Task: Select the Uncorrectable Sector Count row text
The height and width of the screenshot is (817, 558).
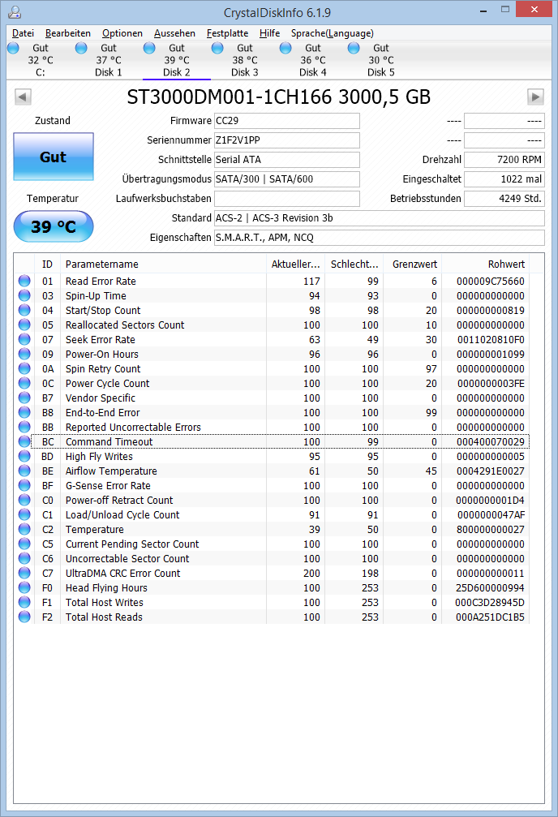Action: click(x=127, y=558)
